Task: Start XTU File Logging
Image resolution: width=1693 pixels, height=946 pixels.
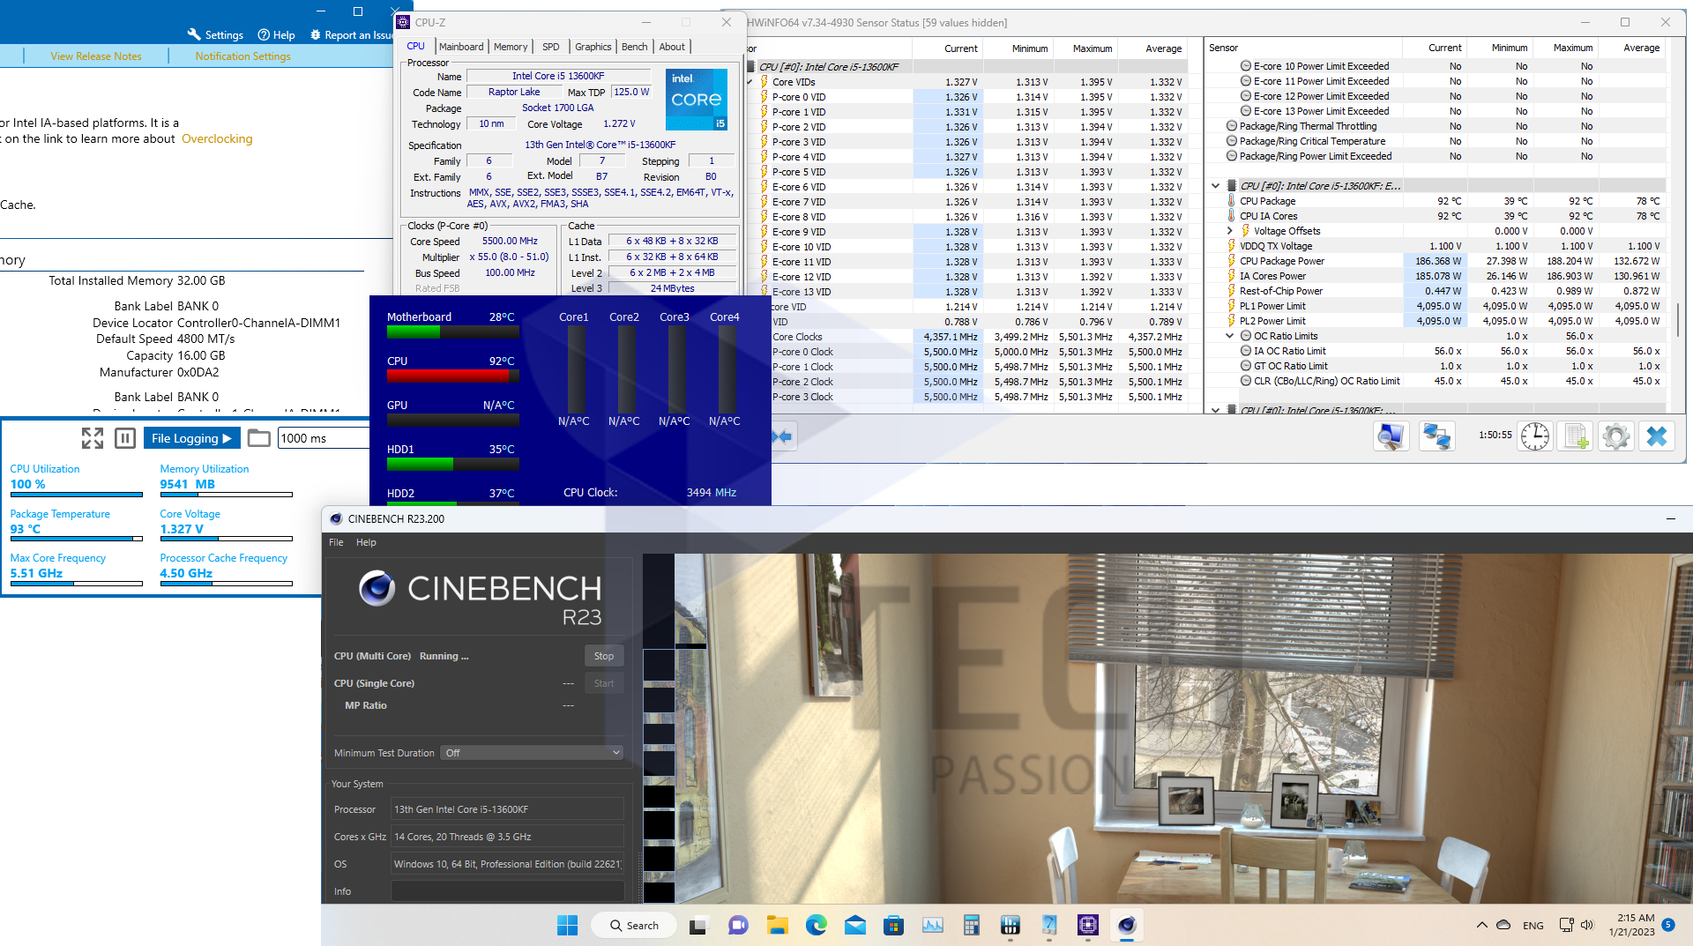Action: [x=191, y=438]
